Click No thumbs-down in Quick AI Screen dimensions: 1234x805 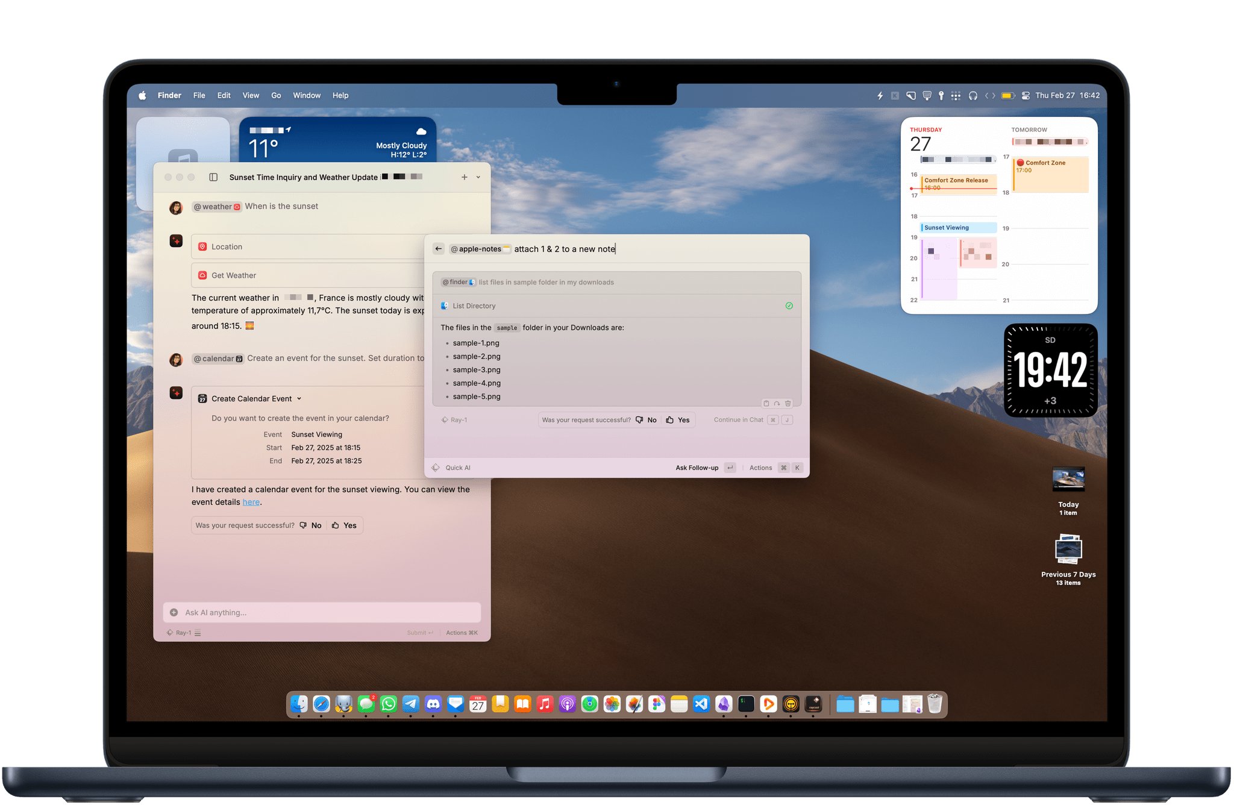click(x=646, y=420)
